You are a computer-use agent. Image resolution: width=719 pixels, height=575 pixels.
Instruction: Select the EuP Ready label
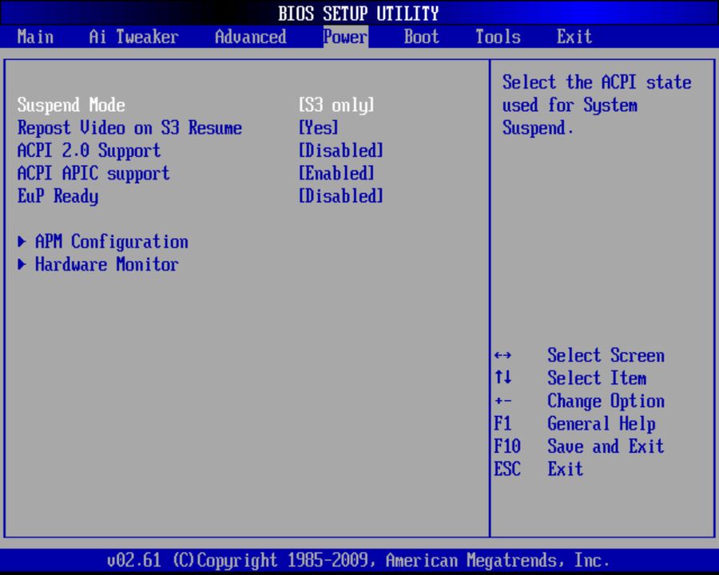tap(58, 196)
